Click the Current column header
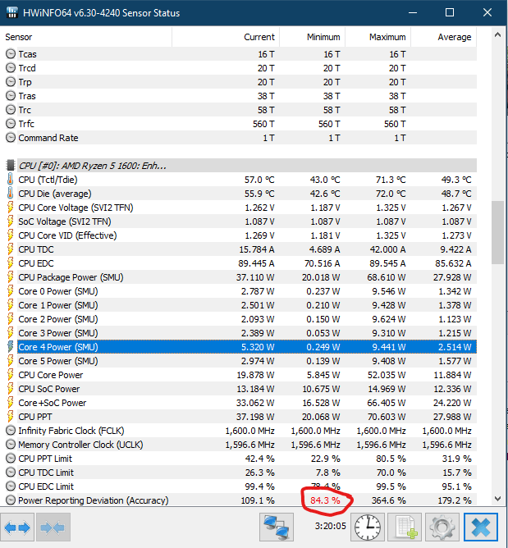 [x=226, y=37]
